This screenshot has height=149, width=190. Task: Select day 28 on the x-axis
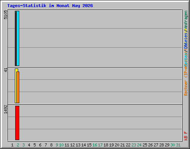161,145
